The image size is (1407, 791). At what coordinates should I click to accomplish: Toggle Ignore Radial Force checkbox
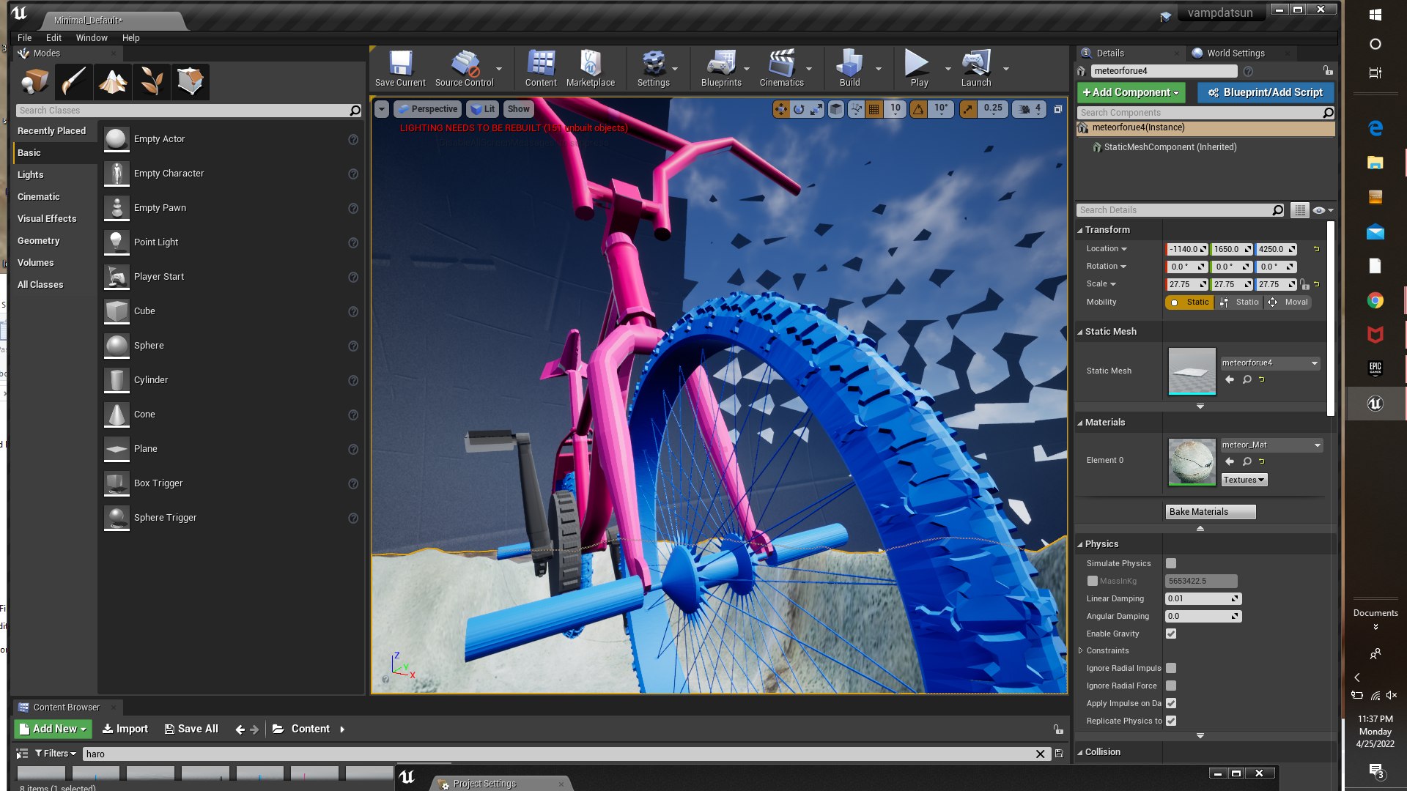click(x=1171, y=686)
